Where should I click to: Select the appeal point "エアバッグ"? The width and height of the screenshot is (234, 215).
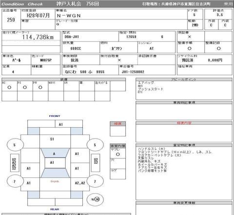(x=146, y=82)
